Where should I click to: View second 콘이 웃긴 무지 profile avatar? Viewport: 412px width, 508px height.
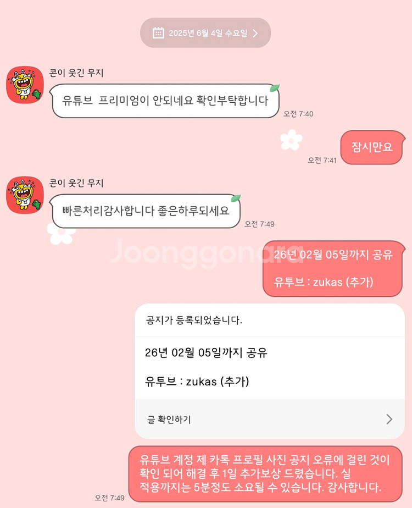[x=25, y=195]
